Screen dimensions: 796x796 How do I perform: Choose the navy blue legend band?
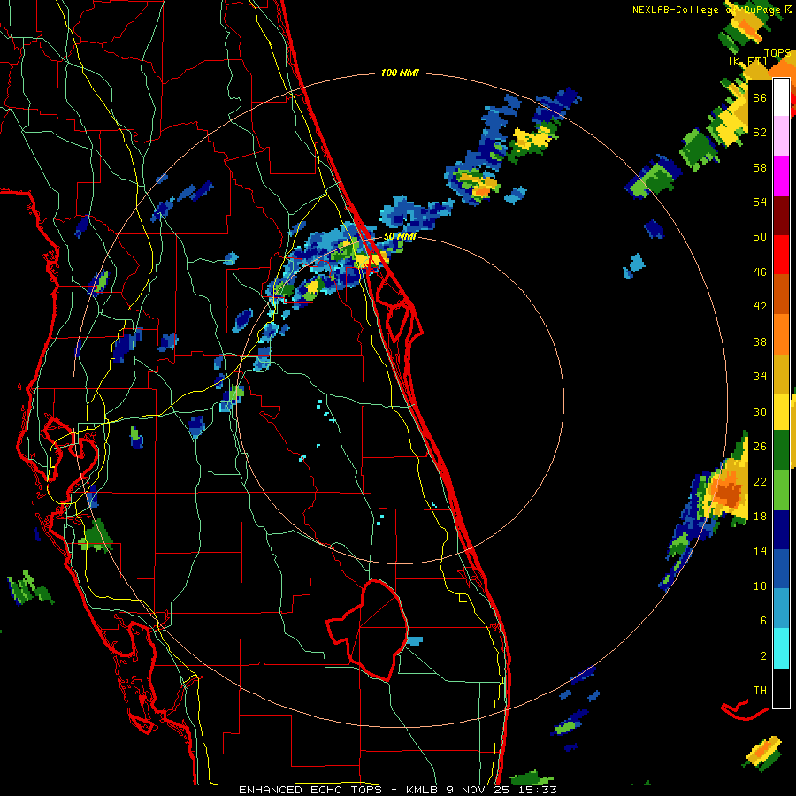coord(781,530)
